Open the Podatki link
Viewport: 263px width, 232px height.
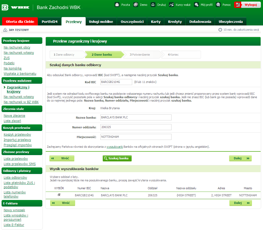(9, 63)
